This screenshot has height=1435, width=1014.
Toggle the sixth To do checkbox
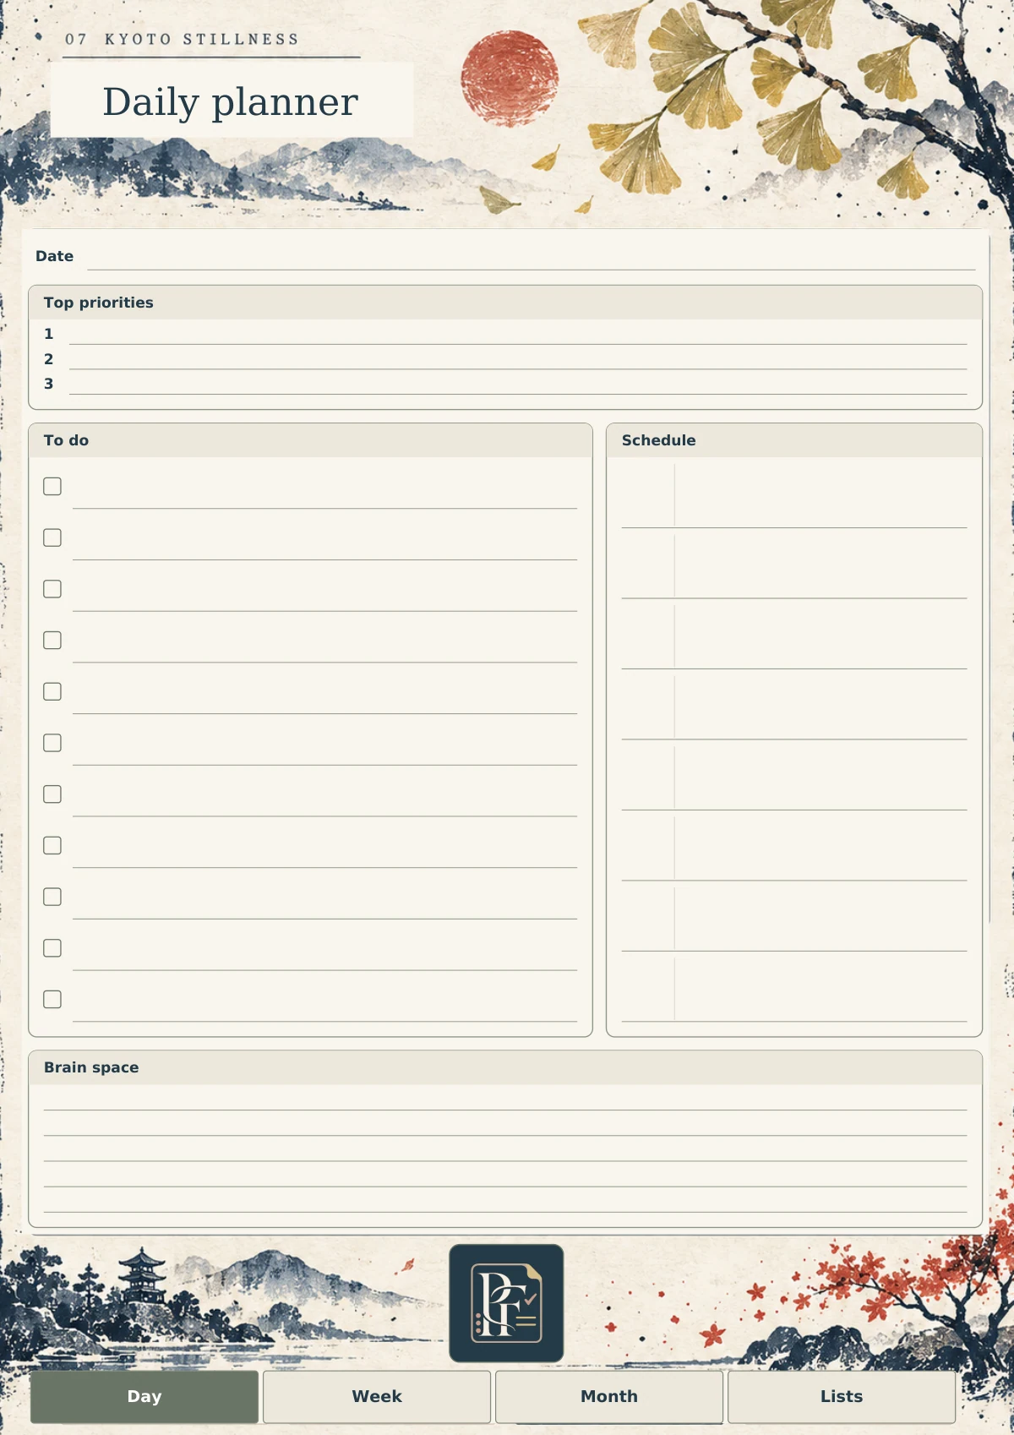pyautogui.click(x=52, y=743)
